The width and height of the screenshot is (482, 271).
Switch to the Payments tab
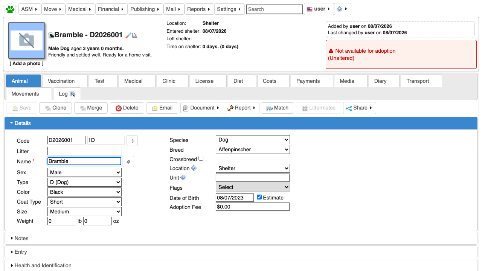pos(311,81)
